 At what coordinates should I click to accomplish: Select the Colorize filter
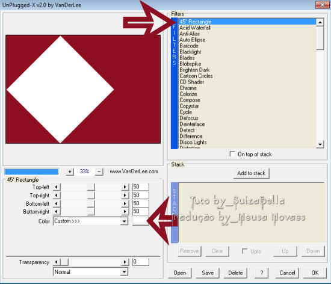pos(247,94)
